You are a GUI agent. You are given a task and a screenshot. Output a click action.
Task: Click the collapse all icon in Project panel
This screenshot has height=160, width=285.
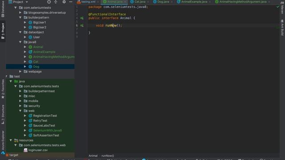tap(56, 2)
